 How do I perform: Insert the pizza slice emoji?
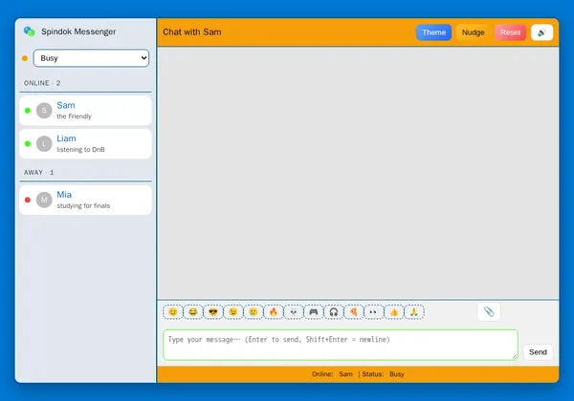(354, 312)
